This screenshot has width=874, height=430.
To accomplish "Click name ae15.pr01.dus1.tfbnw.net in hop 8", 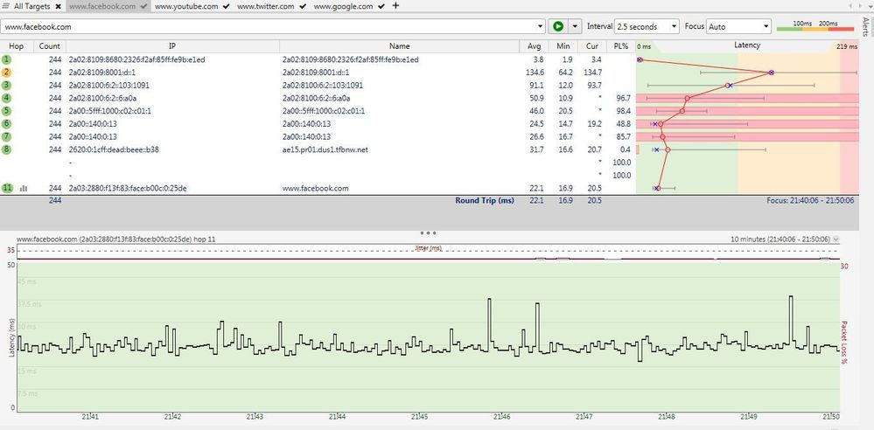I will point(325,149).
